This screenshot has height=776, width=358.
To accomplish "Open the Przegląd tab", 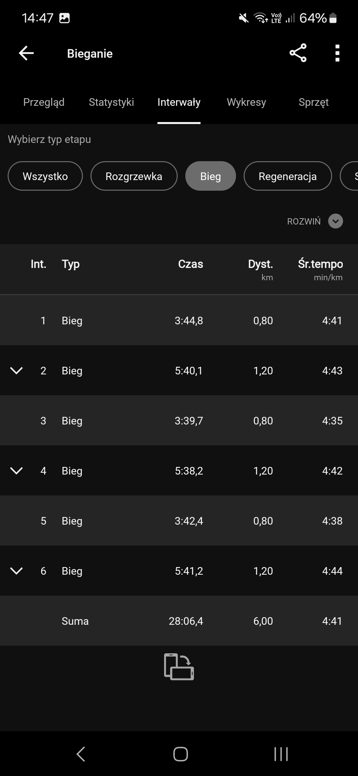I will (x=44, y=102).
